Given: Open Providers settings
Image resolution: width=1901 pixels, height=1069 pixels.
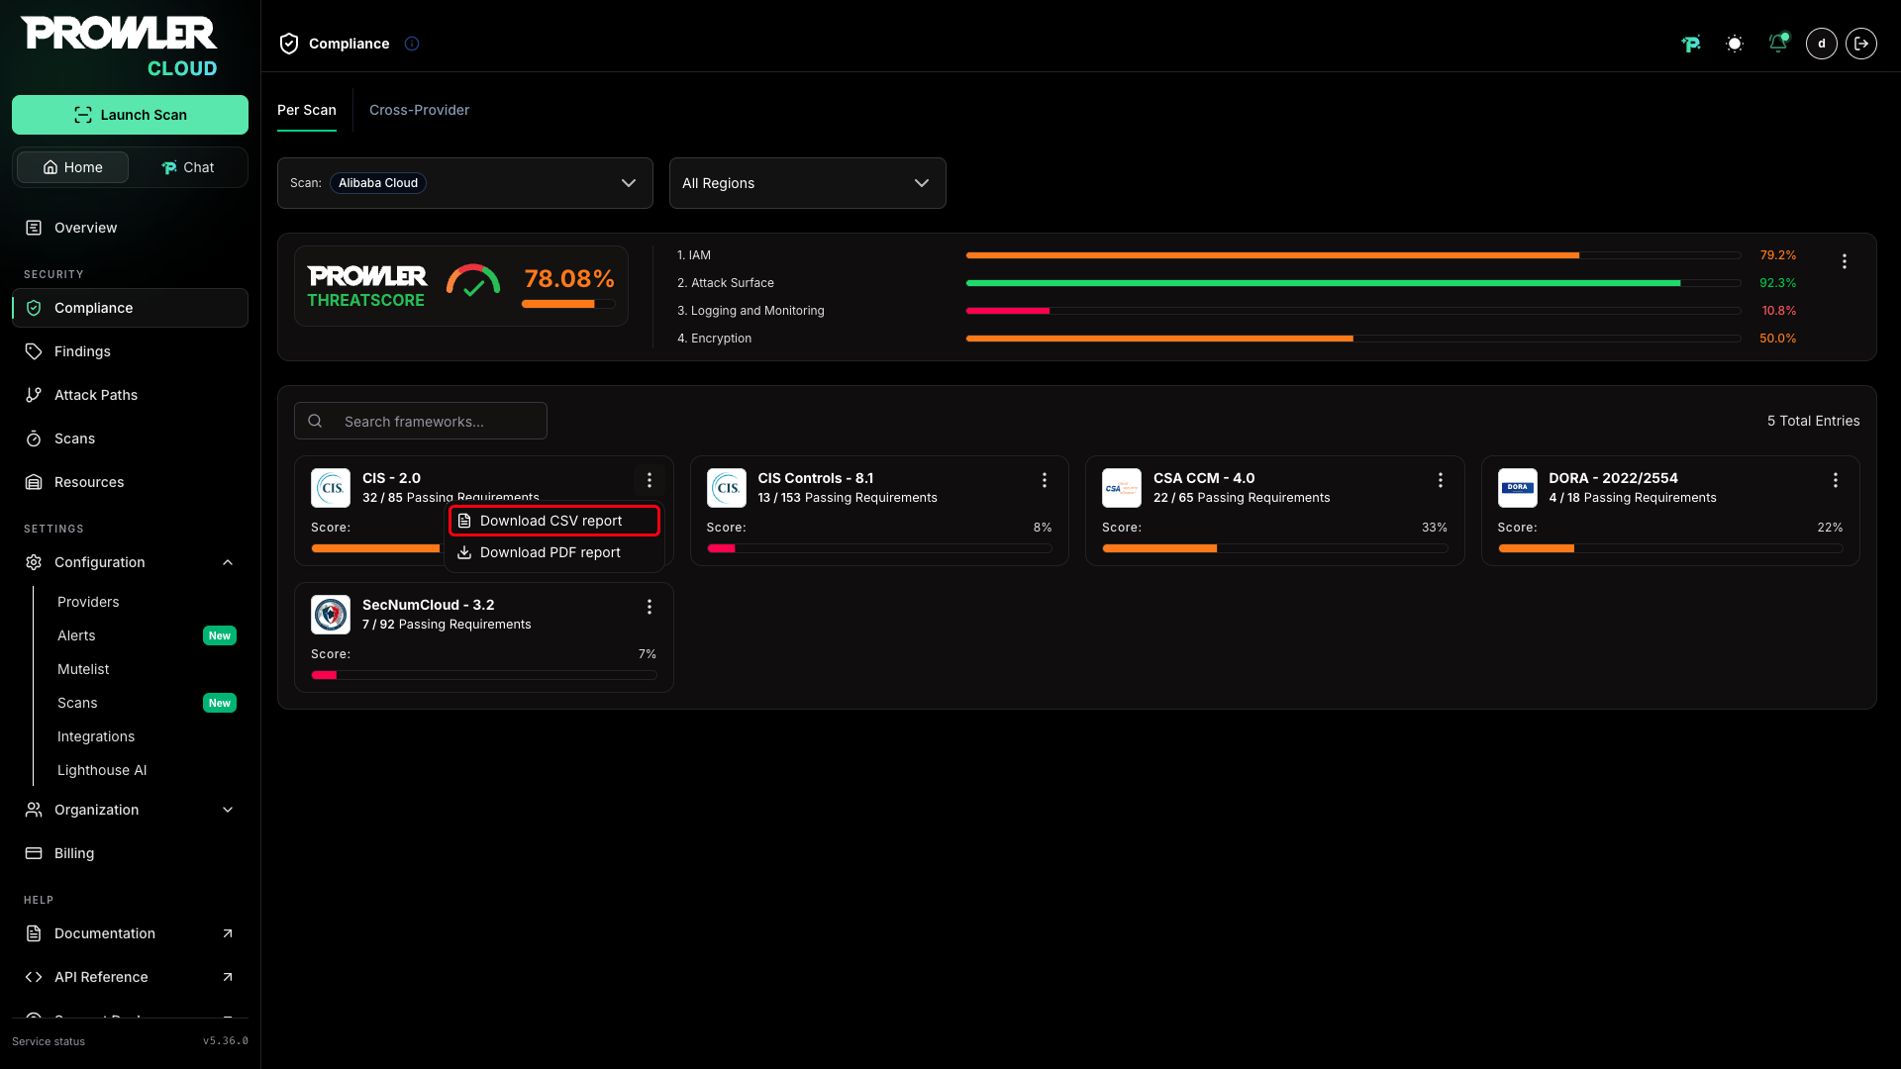Looking at the screenshot, I should 88,602.
